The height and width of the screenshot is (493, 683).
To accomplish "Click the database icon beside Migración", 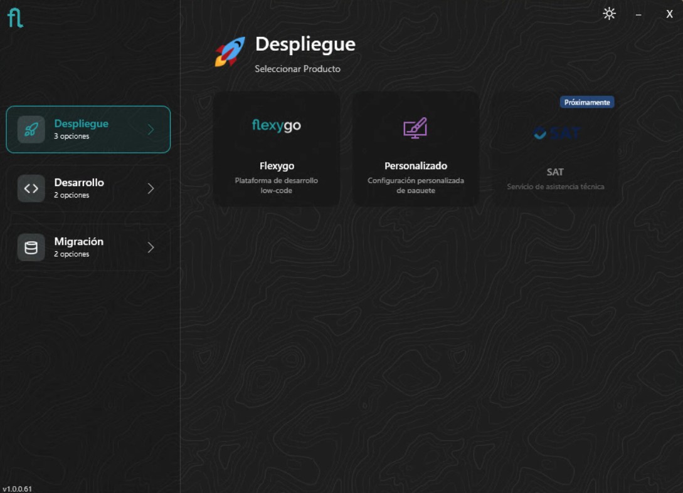I will [31, 247].
